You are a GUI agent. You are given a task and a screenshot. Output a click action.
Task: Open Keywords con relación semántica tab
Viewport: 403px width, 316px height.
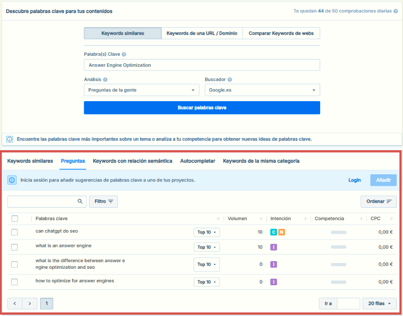[x=132, y=161]
